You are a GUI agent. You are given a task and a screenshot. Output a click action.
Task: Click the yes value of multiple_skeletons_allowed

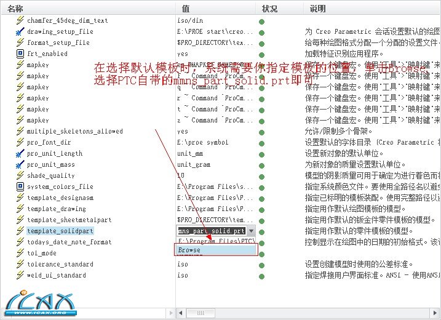pos(183,132)
